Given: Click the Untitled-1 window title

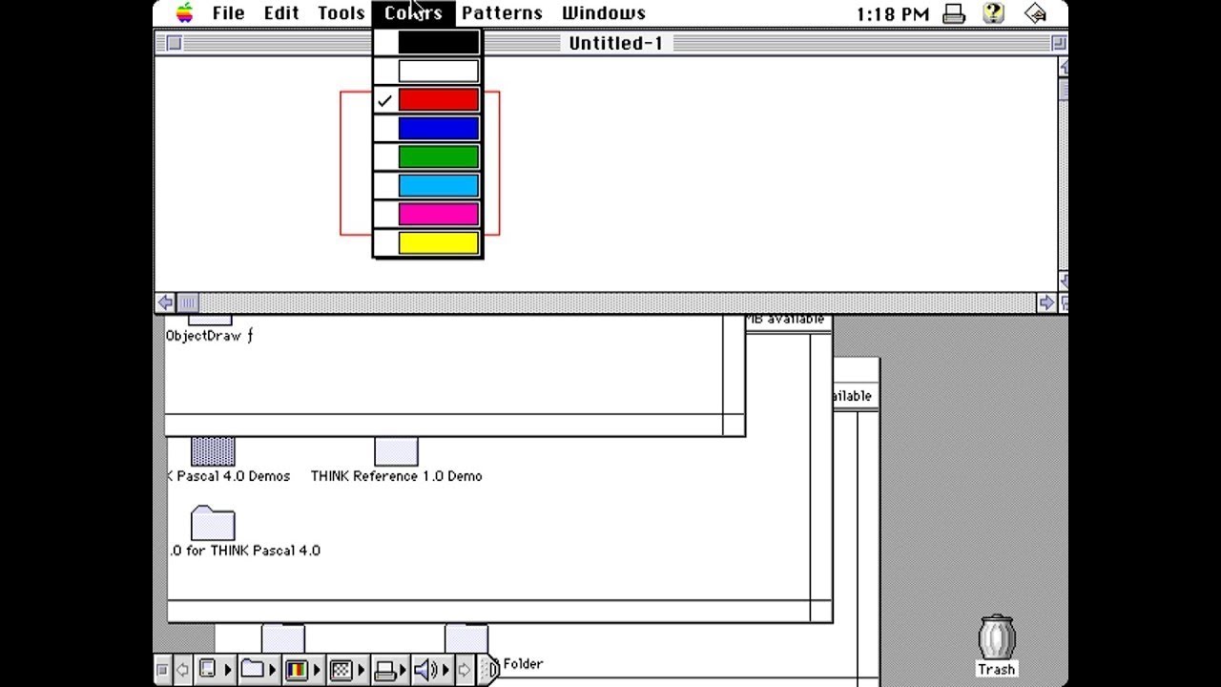Looking at the screenshot, I should coord(615,43).
